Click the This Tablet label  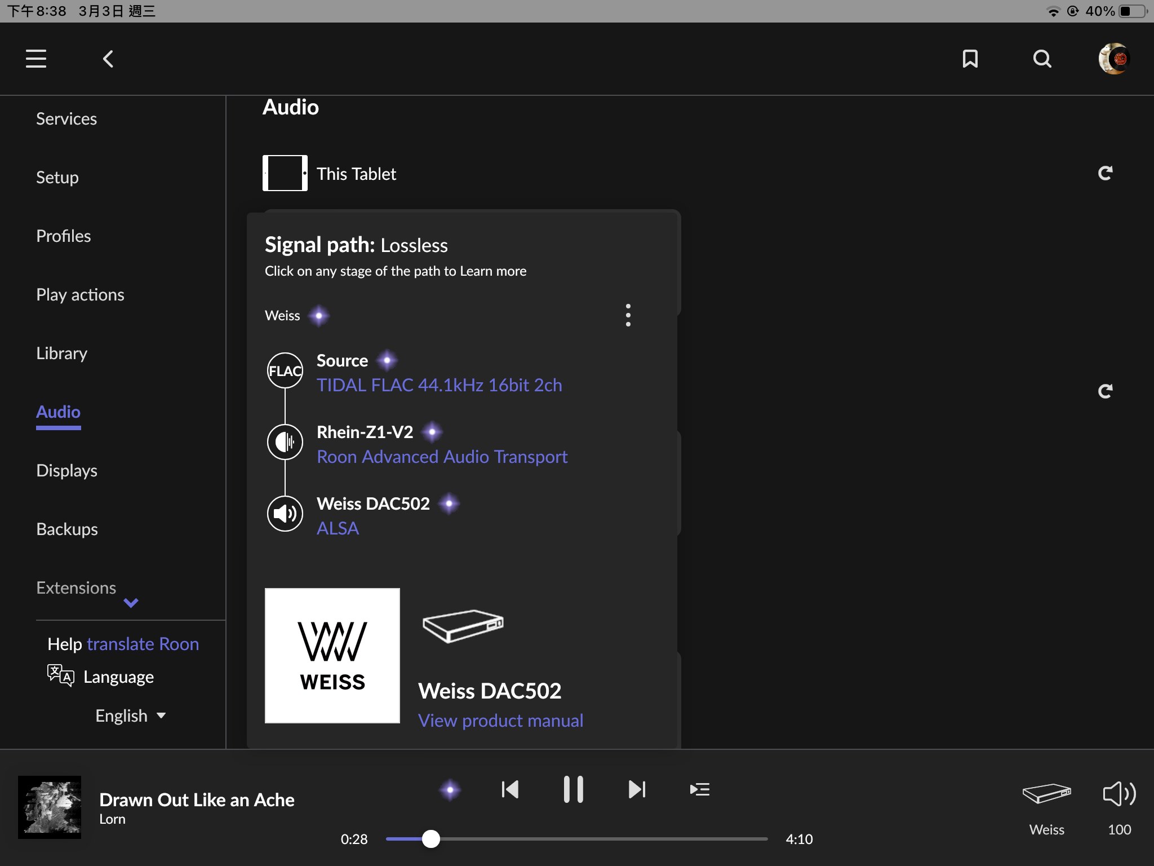[x=356, y=174]
